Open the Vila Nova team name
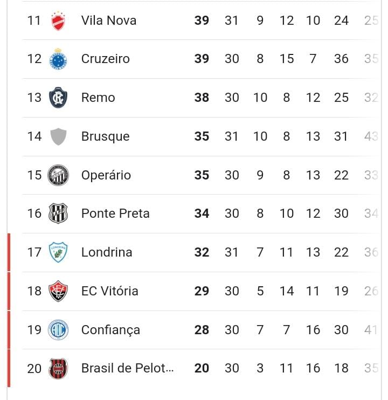388x400 pixels. 109,20
